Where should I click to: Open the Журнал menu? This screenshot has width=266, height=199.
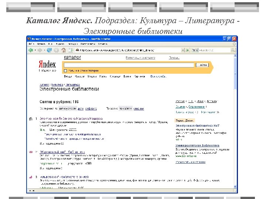(60, 44)
